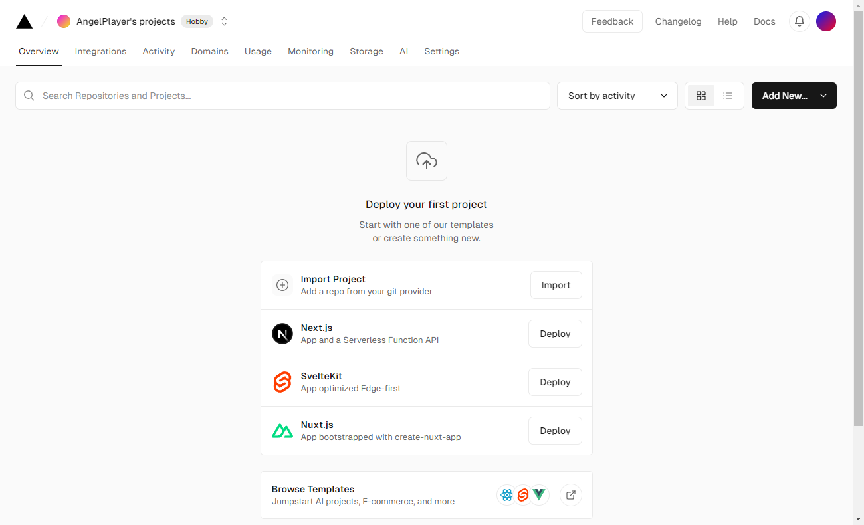Open Browse Templates via external link icon

click(x=570, y=495)
